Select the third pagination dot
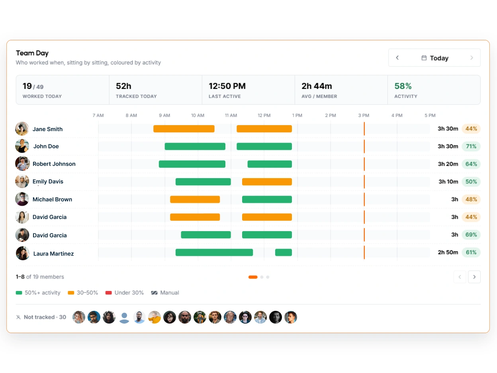This screenshot has height=373, width=497. tap(268, 277)
